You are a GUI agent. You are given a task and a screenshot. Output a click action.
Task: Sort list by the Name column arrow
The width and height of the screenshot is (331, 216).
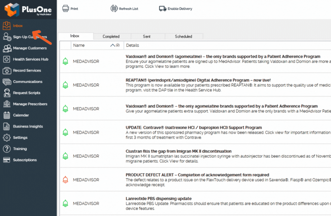pos(113,45)
